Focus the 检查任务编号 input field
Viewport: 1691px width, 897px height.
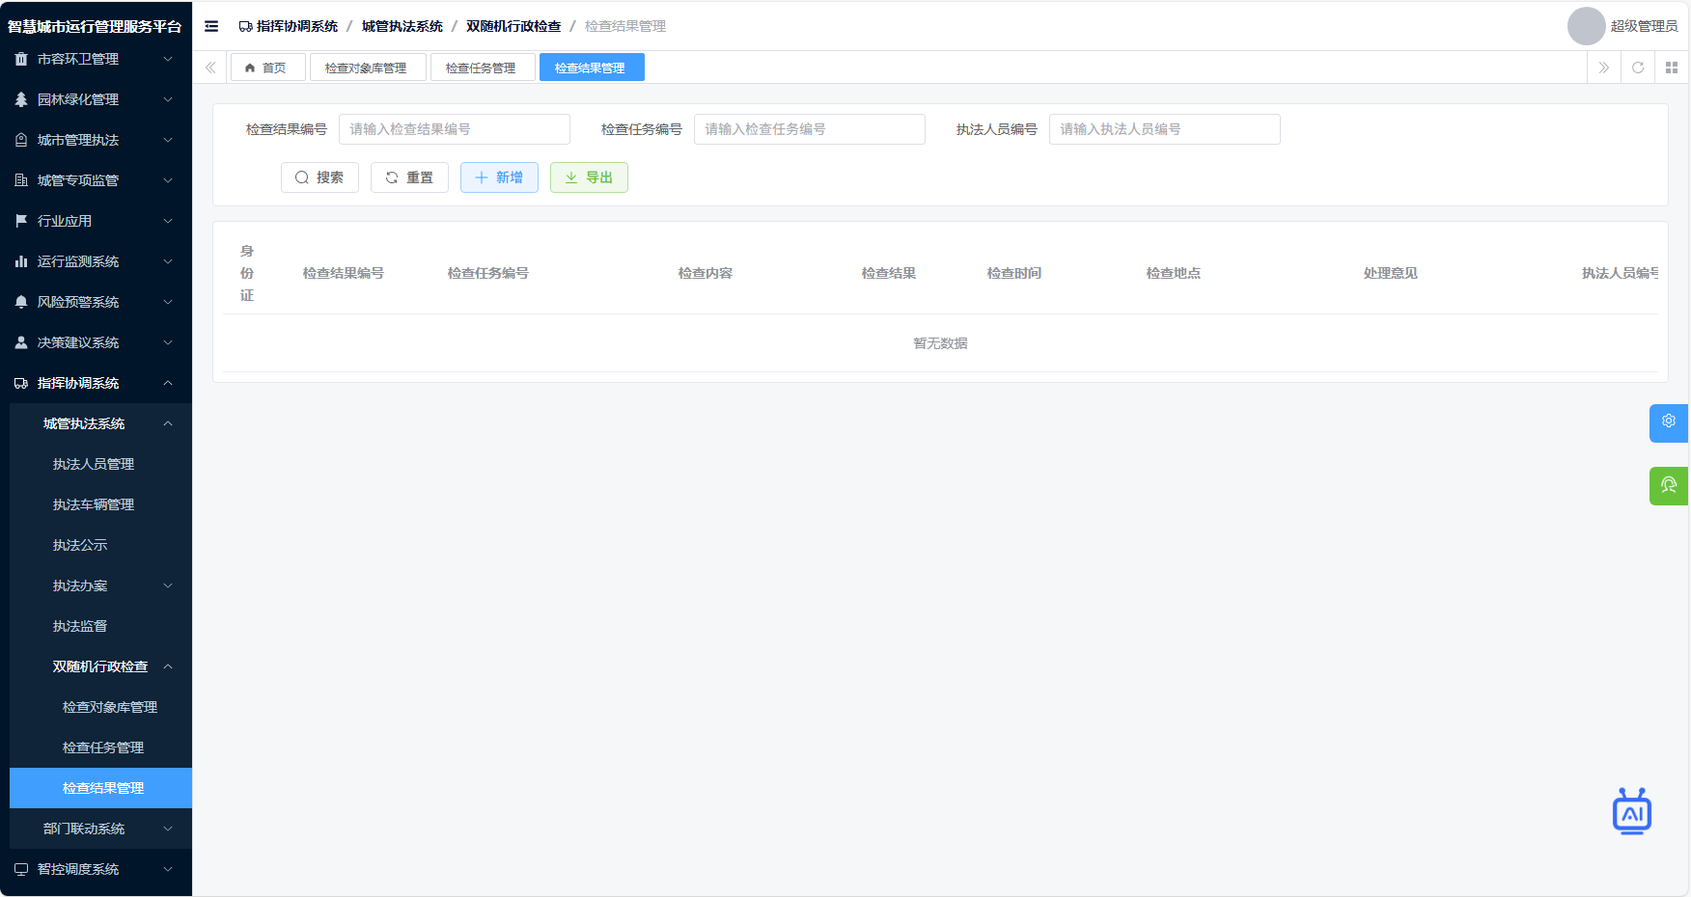pos(810,129)
